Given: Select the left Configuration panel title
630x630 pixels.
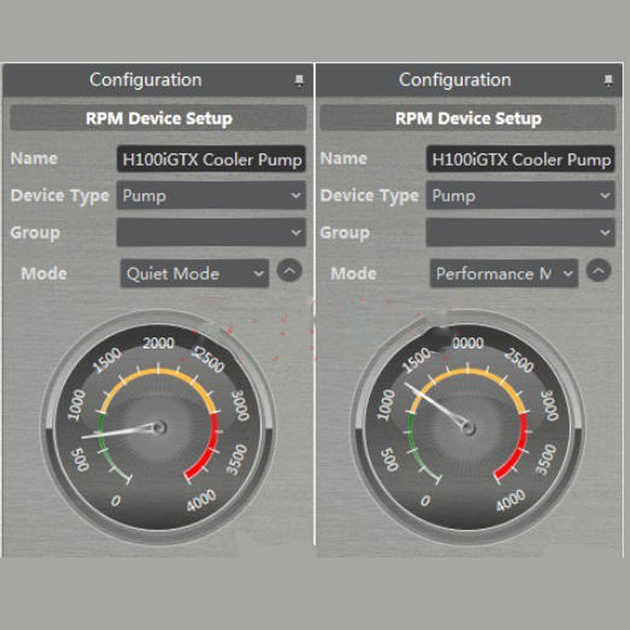Looking at the screenshot, I should (145, 80).
